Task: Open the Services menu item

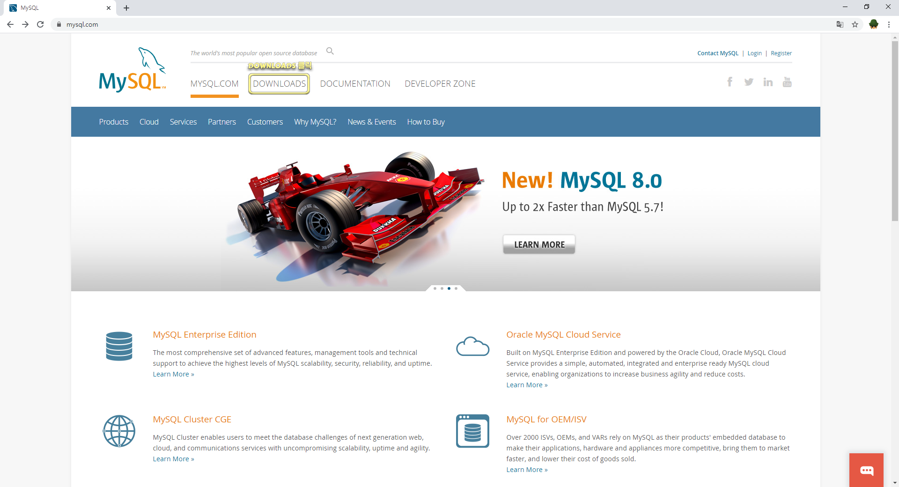Action: [x=183, y=122]
